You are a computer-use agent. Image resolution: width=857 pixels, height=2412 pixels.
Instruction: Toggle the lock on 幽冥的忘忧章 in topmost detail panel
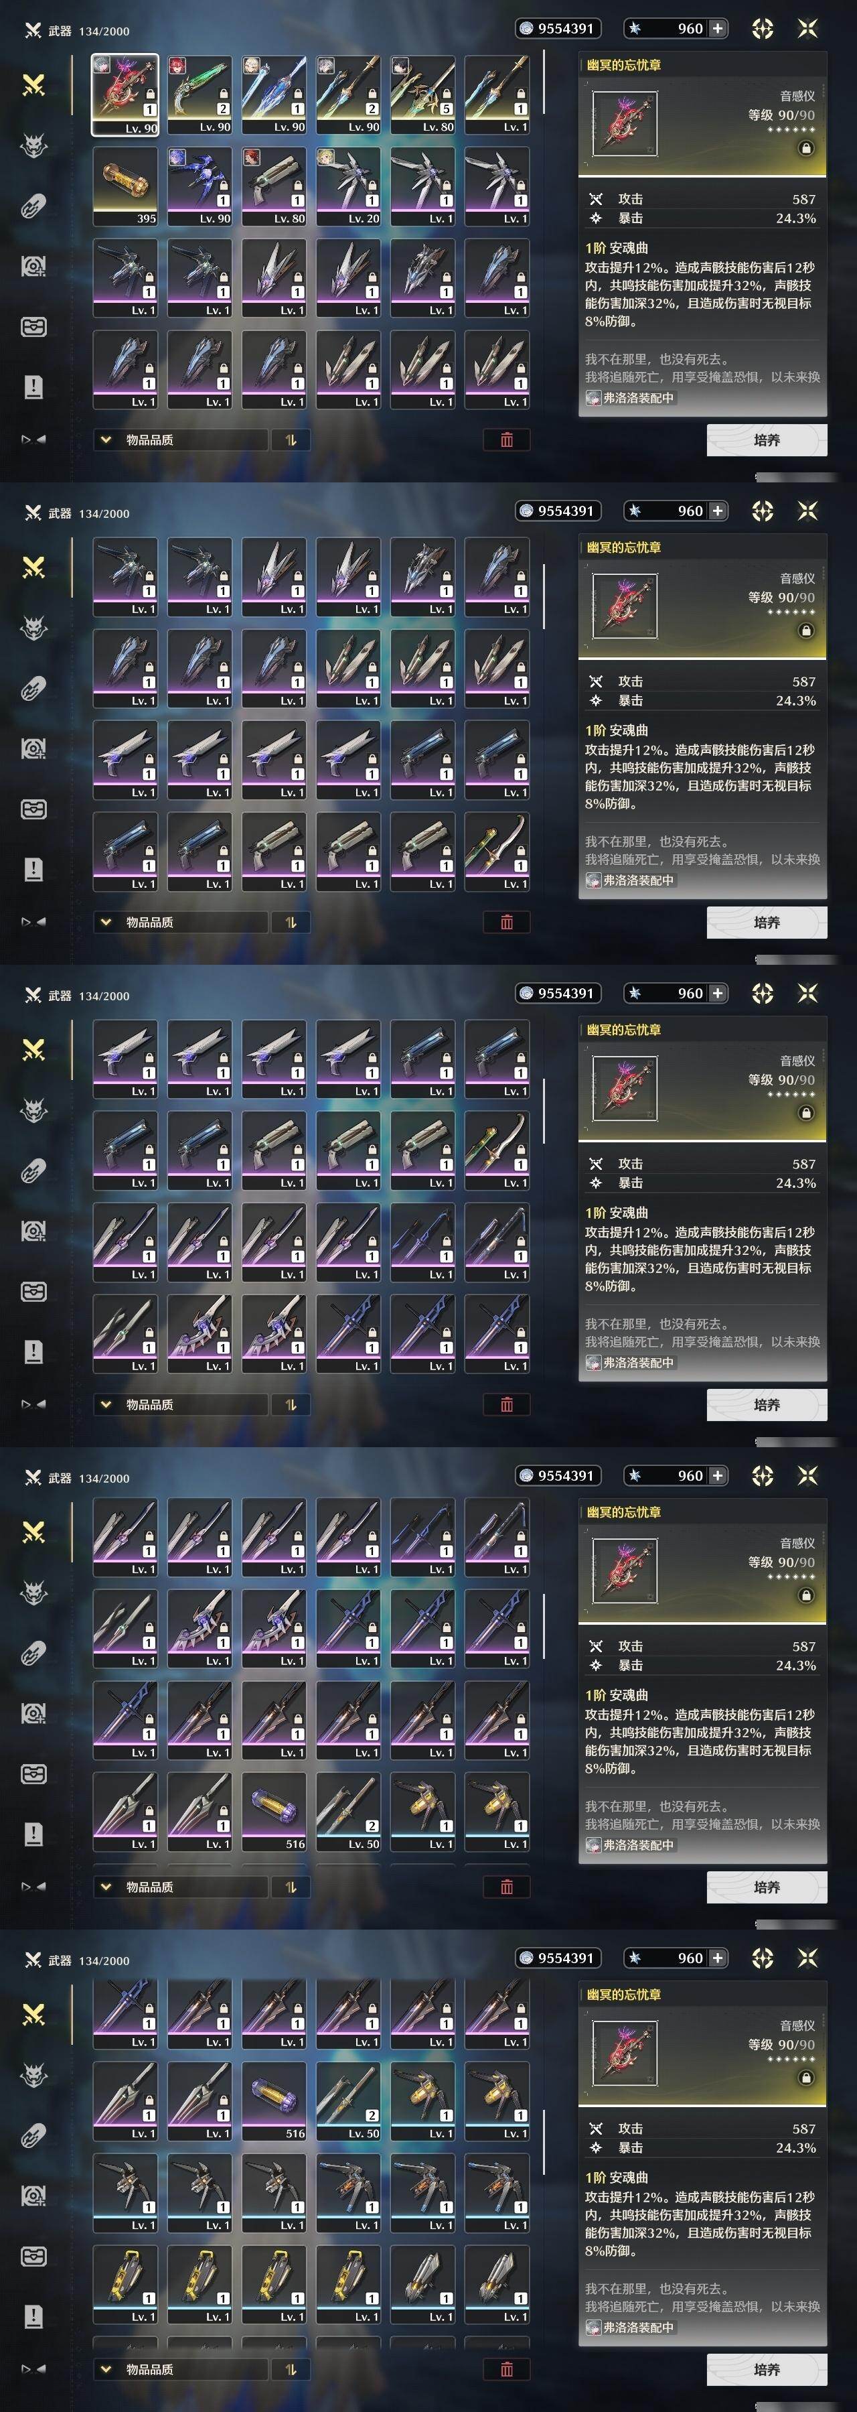805,148
